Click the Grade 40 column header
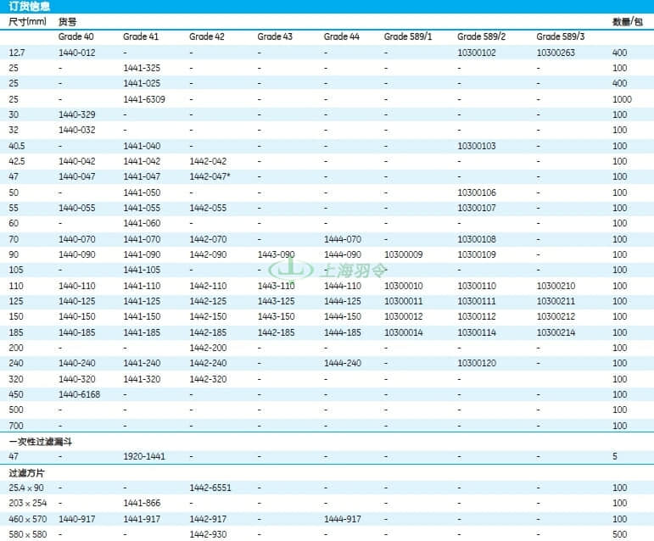The image size is (654, 541). coord(75,36)
